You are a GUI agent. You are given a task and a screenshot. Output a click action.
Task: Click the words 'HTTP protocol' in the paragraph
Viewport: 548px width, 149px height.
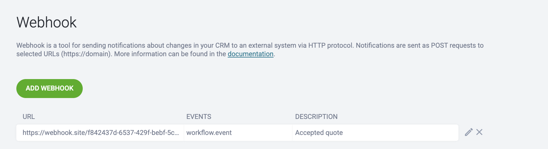[x=331, y=45]
